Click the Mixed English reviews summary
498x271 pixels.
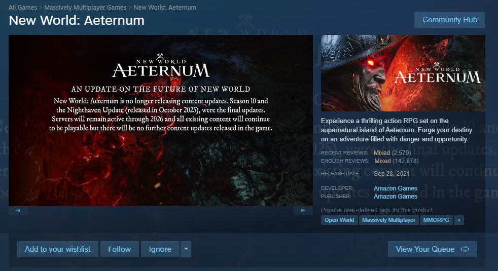382,161
